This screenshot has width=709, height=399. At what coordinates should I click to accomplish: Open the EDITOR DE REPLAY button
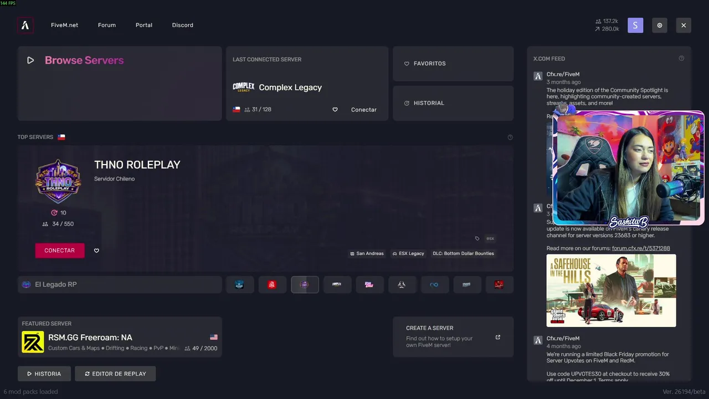[x=115, y=374]
